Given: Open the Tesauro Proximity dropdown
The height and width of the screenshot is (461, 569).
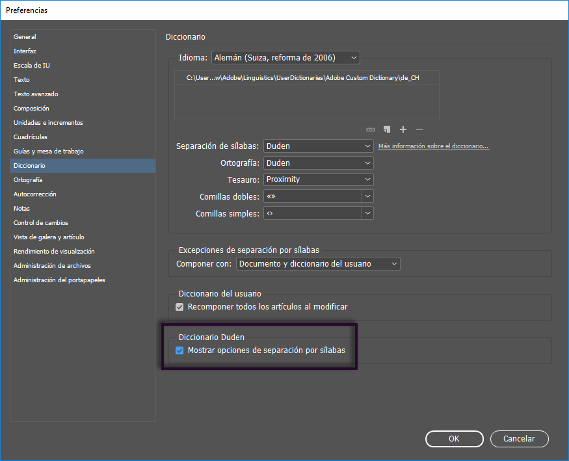Looking at the screenshot, I should click(x=318, y=179).
